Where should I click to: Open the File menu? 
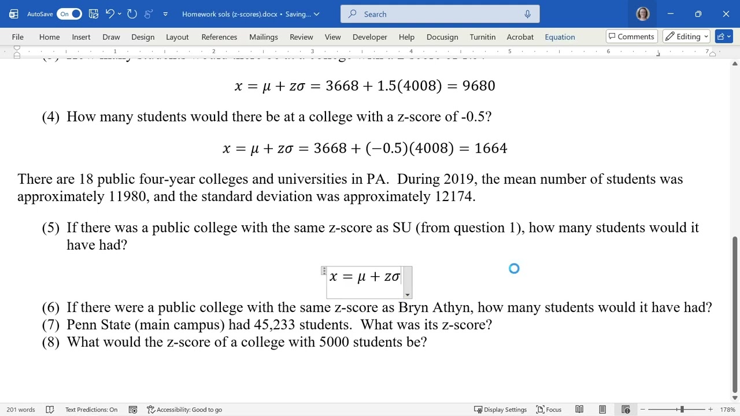coord(17,37)
